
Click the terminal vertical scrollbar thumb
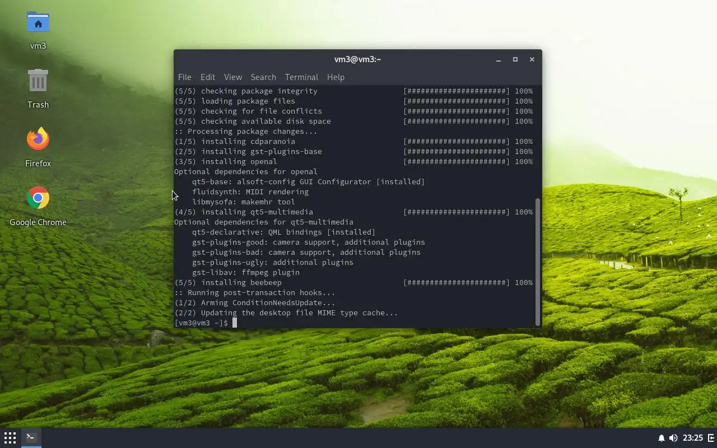[x=538, y=262]
